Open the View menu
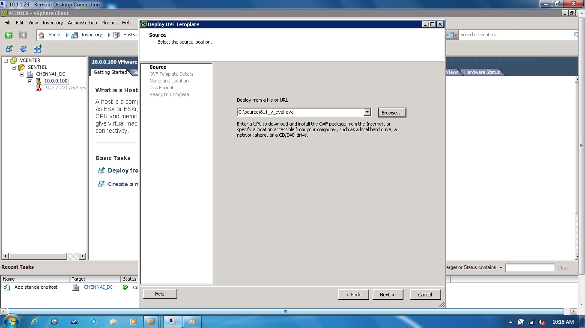Screen dimensions: 585x328 33,23
